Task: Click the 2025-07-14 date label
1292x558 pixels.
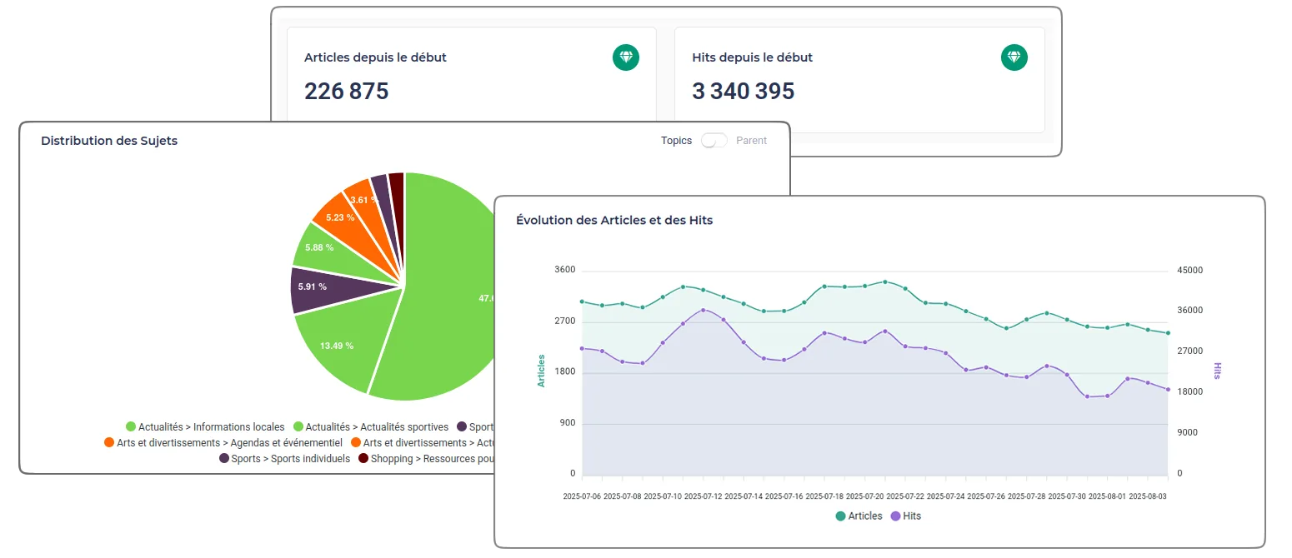Action: point(744,496)
